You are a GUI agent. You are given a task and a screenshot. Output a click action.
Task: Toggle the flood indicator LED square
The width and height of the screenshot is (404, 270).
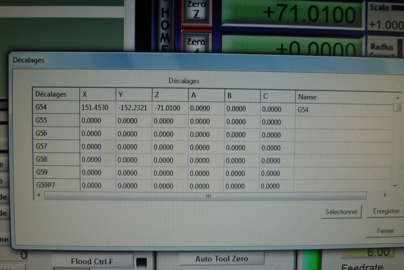[x=141, y=262]
